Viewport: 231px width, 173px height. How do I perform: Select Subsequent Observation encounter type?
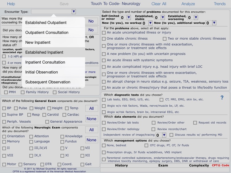(54, 82)
